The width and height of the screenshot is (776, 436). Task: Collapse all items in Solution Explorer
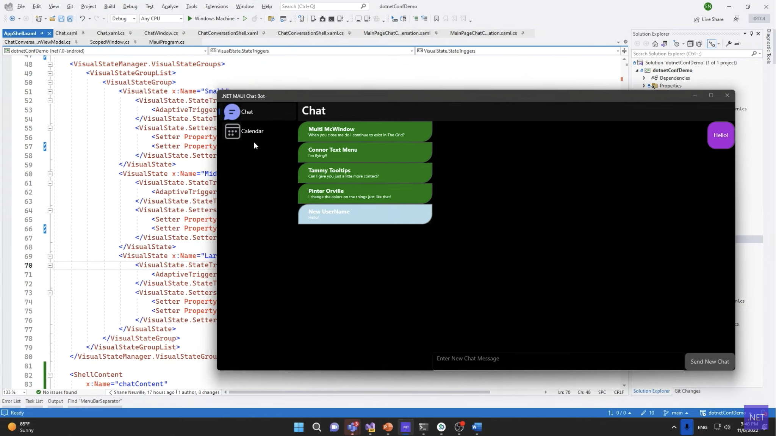point(690,44)
